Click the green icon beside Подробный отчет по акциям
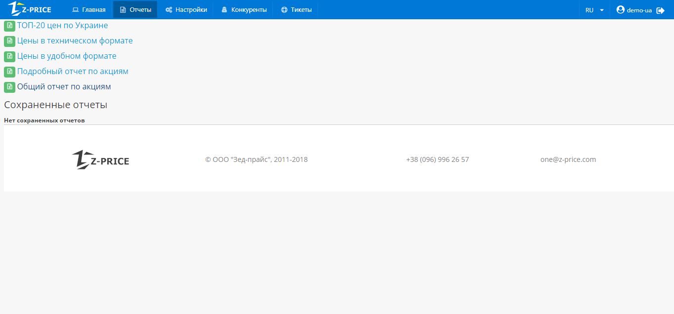The image size is (674, 314). [x=9, y=72]
